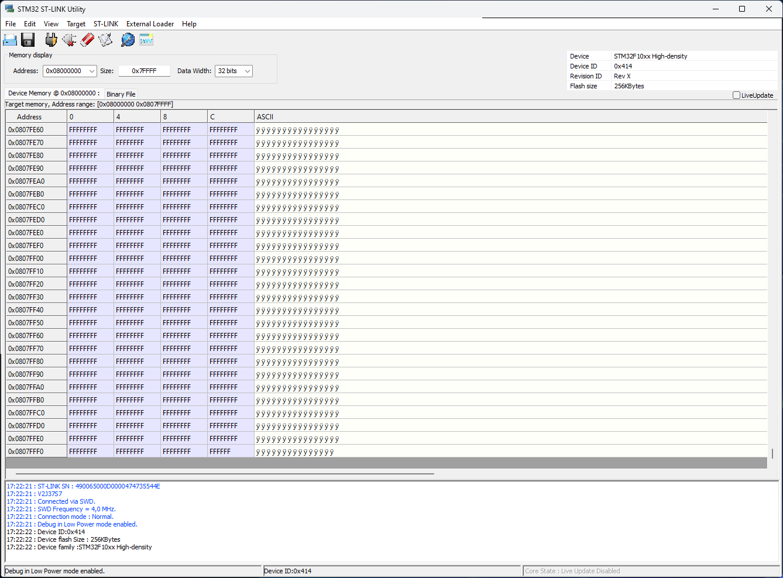This screenshot has width=783, height=578.
Task: Click the Device ID value 0x414 in info panel
Action: coord(623,66)
